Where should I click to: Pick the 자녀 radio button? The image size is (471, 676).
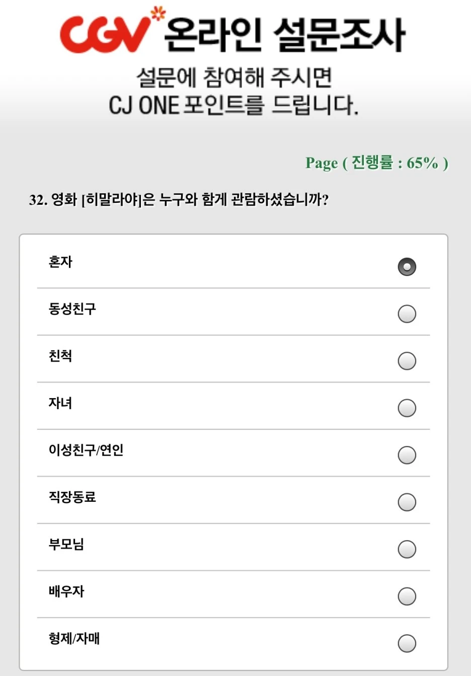click(407, 408)
